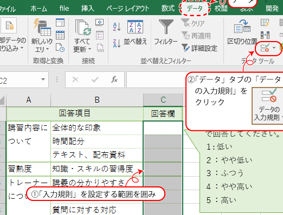Viewport: 283px width, 215px height.
Task: Select the データ ribbon tab
Action: [195, 9]
